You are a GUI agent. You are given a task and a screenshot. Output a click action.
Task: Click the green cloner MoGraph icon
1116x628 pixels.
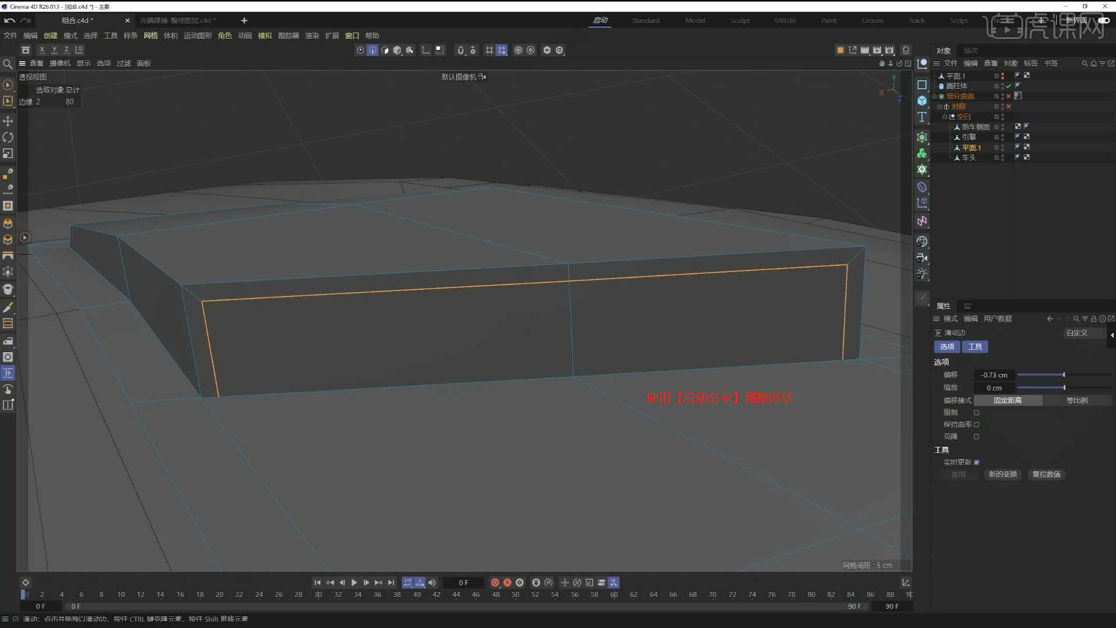(922, 154)
